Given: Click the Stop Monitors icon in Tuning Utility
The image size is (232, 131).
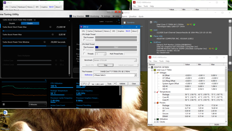Looking at the screenshot, I should click(x=71, y=16).
